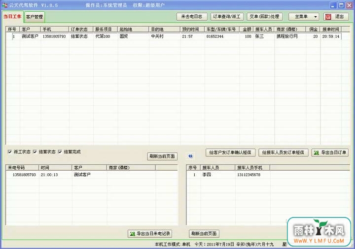Switch to the 客户管理 tab

pos(35,17)
